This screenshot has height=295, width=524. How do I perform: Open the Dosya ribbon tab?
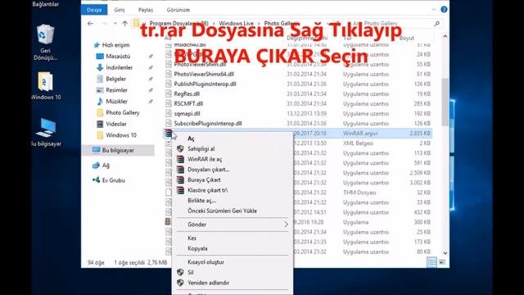pyautogui.click(x=94, y=10)
